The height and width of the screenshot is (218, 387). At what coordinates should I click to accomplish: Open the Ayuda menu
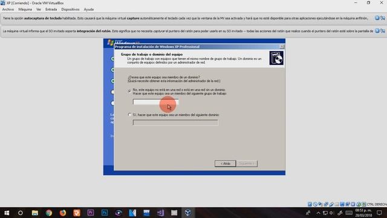point(89,10)
